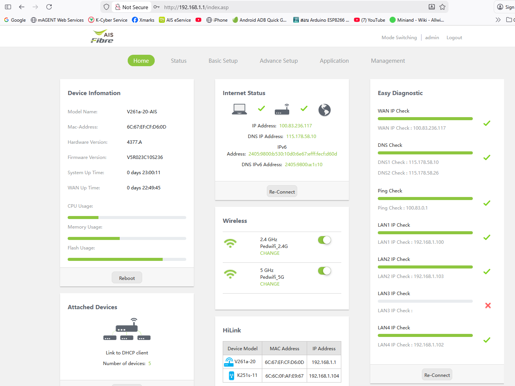Turn off the 2.4 GHz wireless toggle
515x386 pixels.
(x=325, y=240)
